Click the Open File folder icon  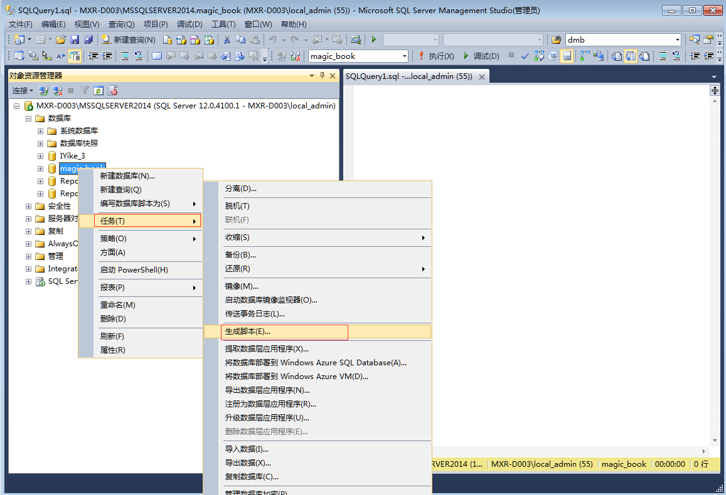61,39
